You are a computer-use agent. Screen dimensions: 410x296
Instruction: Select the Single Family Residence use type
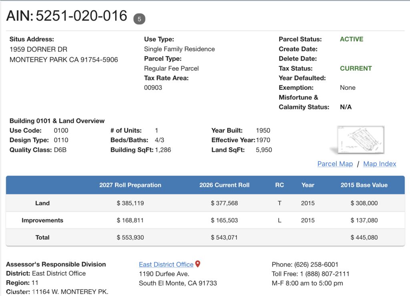pos(179,49)
